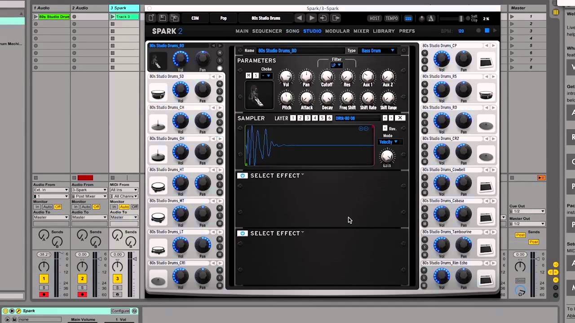Switch to the SONG tab
Screen dimensions: 575x323
(x=292, y=31)
